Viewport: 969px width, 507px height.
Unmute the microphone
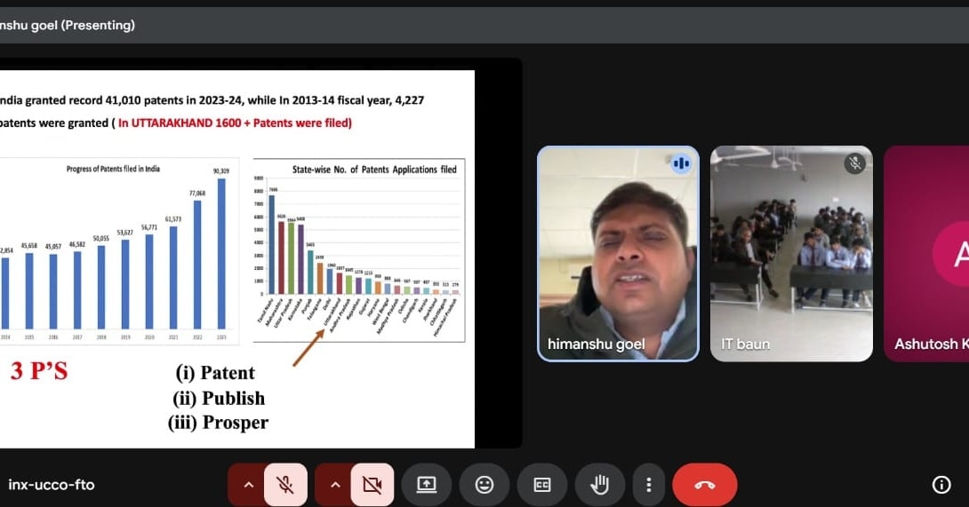click(x=285, y=485)
